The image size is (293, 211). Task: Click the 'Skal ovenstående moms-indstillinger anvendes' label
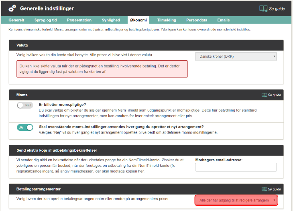point(121,127)
